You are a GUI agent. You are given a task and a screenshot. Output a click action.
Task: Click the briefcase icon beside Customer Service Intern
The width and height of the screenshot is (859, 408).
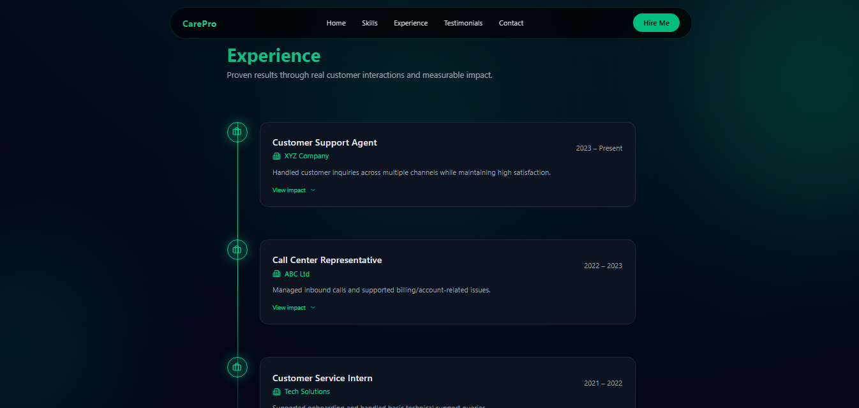coord(237,367)
